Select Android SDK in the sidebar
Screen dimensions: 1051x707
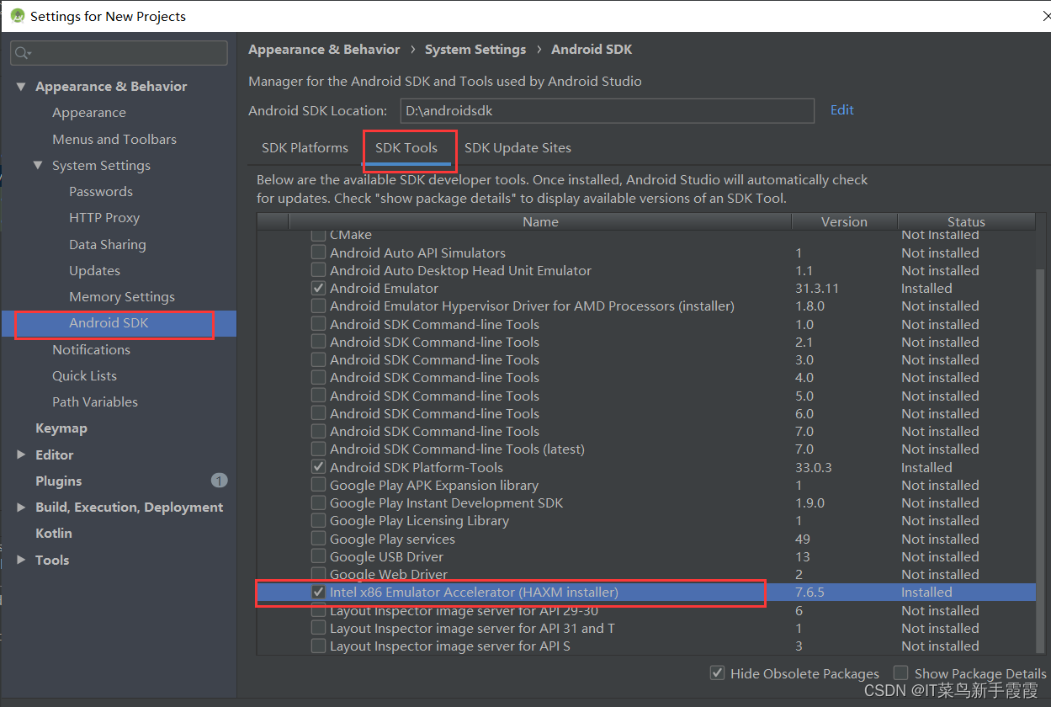point(109,322)
